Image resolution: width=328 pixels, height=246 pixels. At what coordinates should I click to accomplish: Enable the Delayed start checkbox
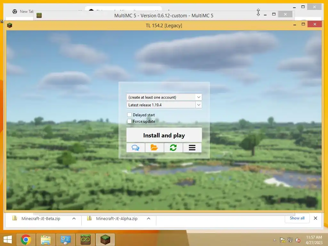[x=129, y=115]
